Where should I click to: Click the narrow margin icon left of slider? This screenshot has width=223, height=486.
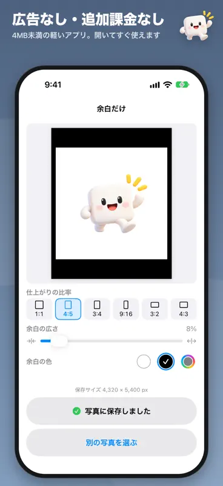[x=32, y=341]
